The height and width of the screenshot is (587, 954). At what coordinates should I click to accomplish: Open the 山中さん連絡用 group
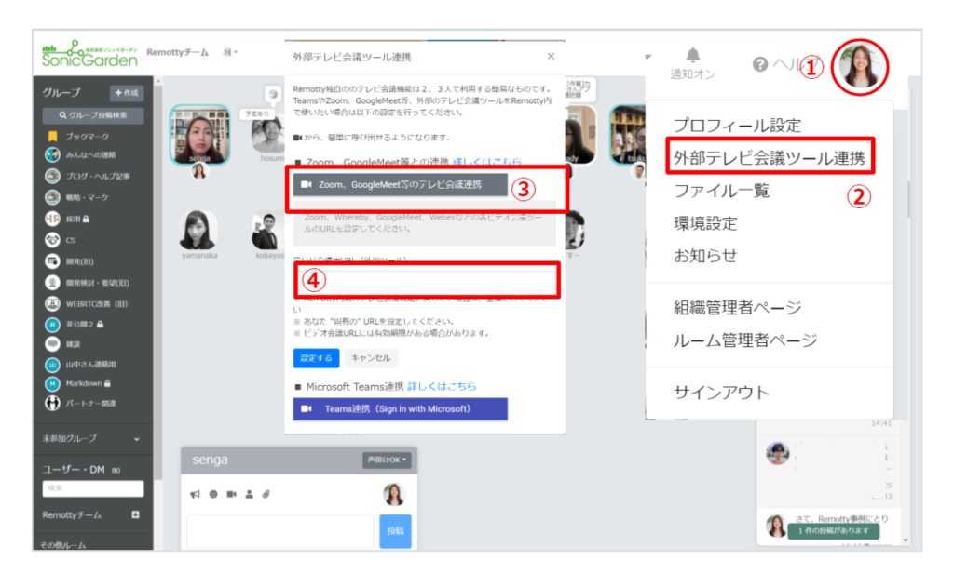click(80, 365)
